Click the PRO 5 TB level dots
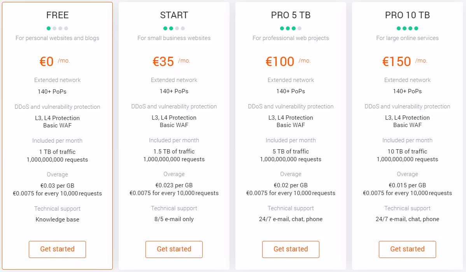 [291, 28]
